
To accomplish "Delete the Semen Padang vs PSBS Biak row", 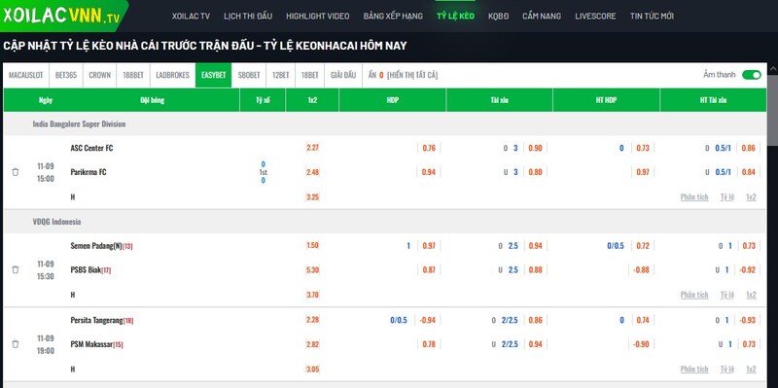I will pos(16,270).
